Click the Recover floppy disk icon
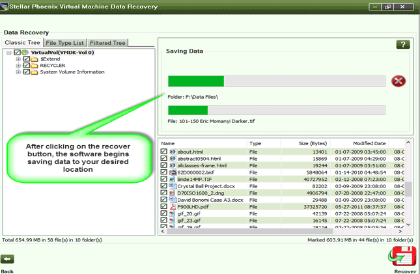 coord(402,257)
